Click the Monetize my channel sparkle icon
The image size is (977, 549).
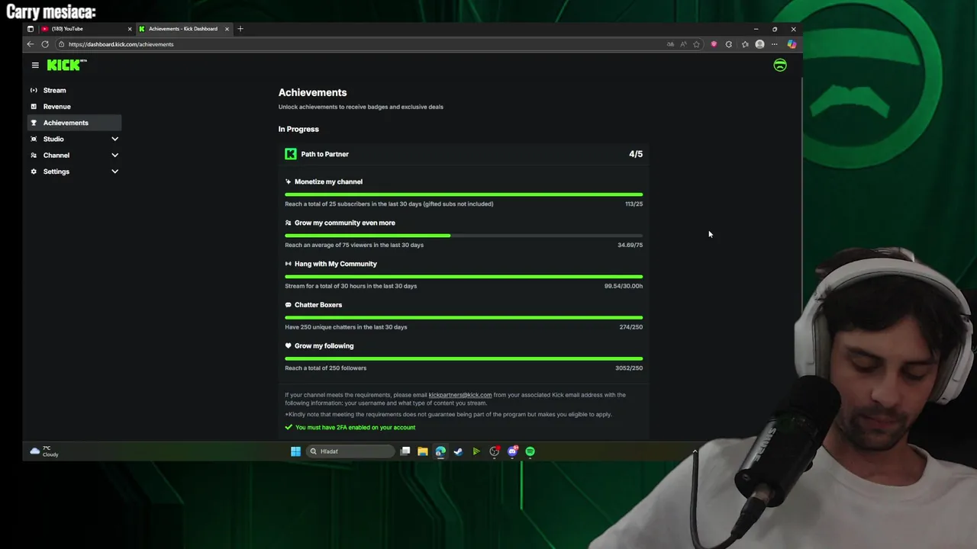point(288,181)
